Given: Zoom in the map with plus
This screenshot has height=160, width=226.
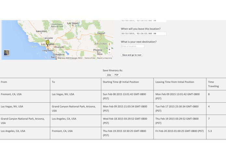Looking at the screenshot, I should coord(109,49).
